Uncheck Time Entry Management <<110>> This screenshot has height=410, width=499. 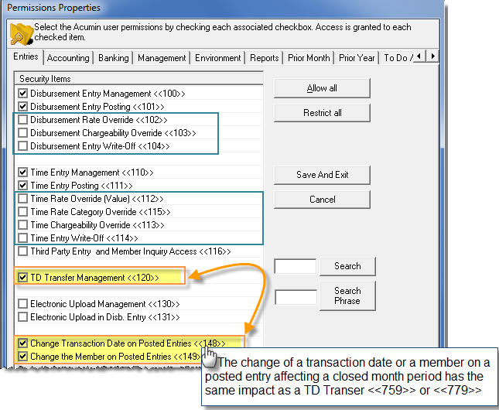[22, 173]
